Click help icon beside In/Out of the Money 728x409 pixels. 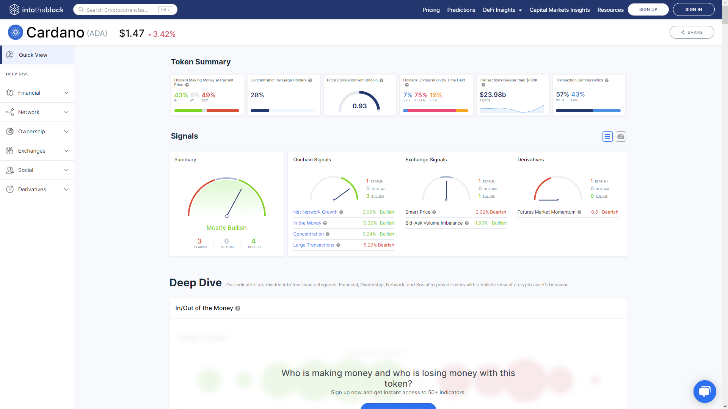(x=238, y=309)
